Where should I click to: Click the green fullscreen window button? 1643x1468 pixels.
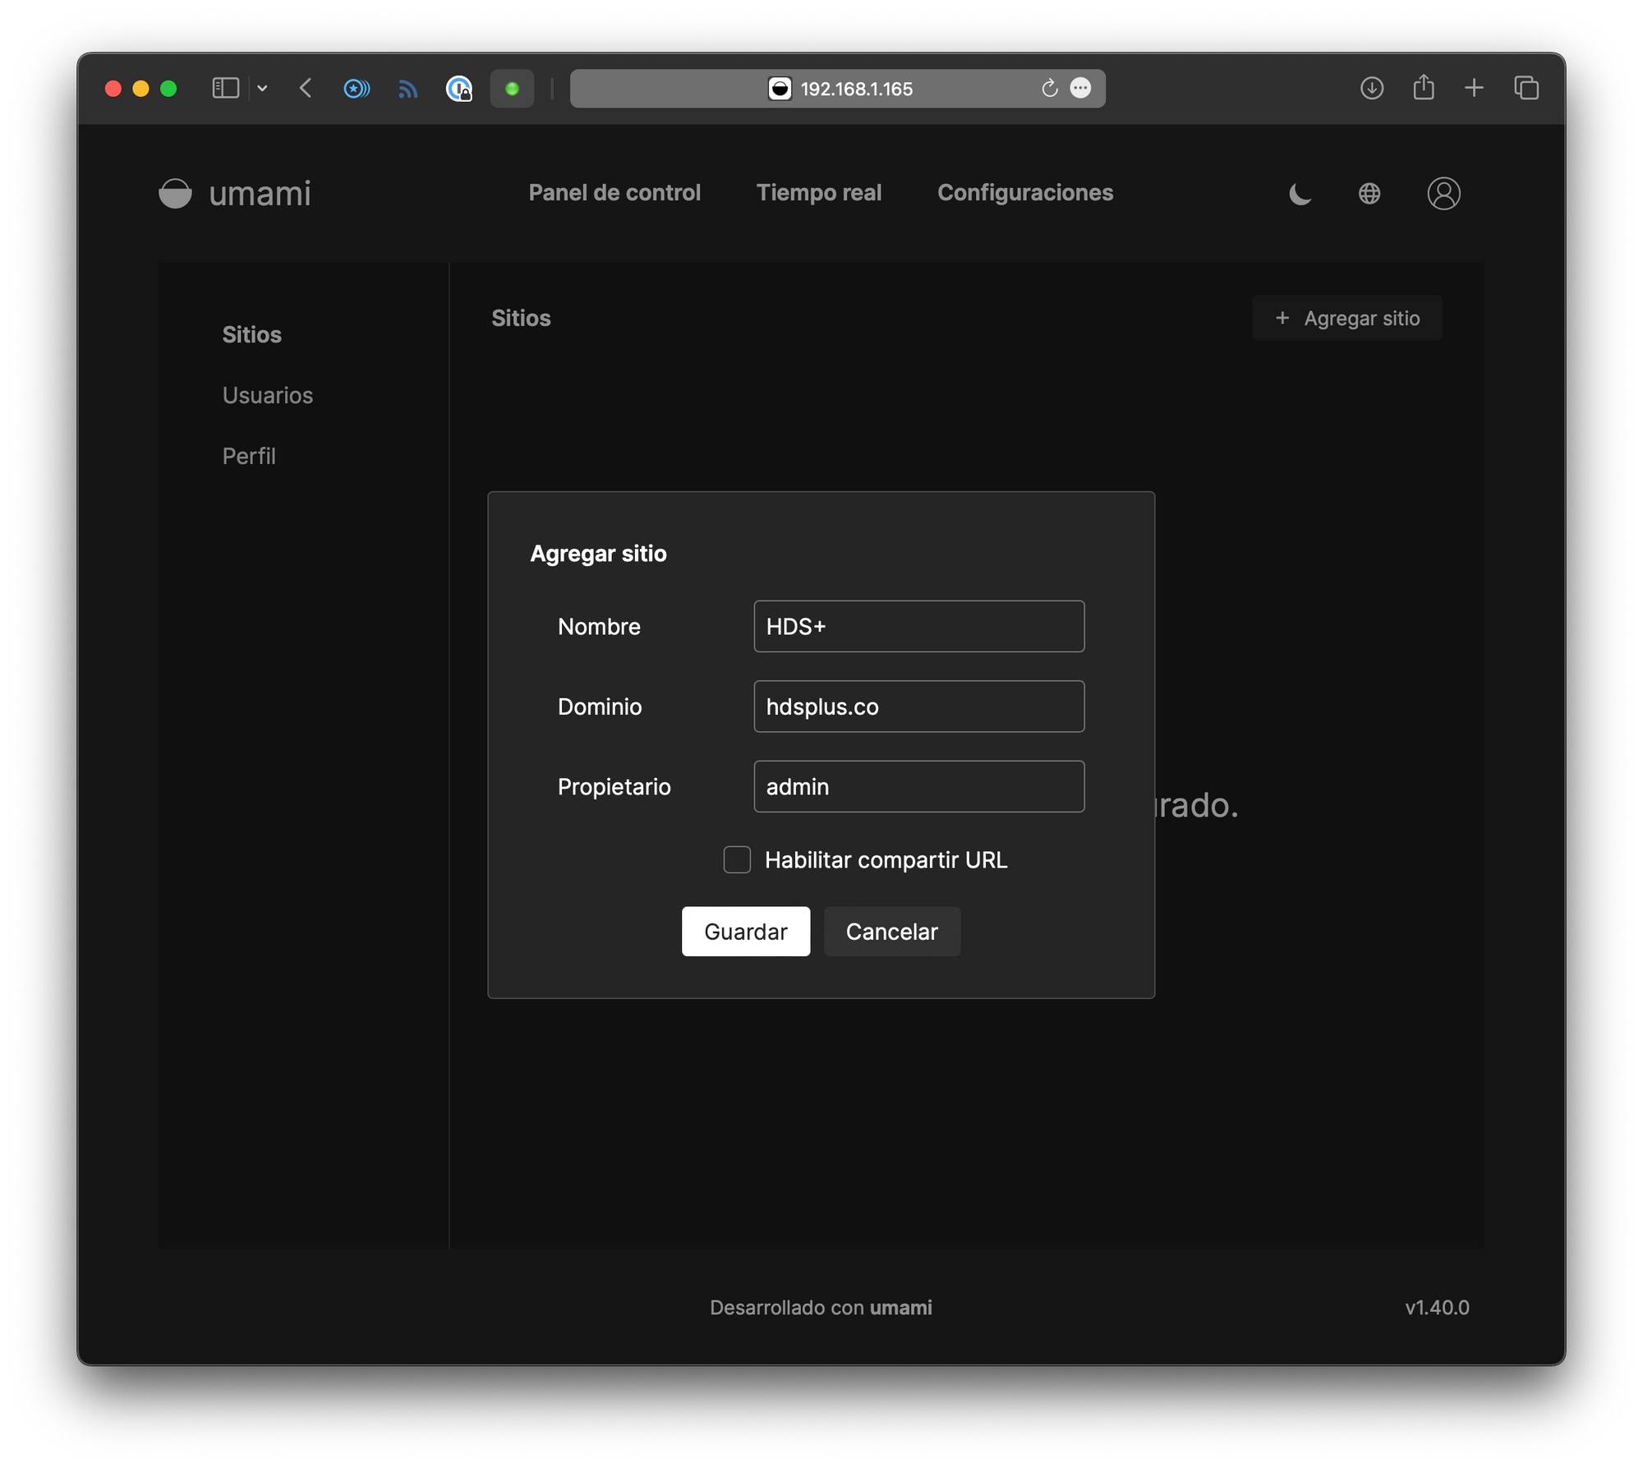tap(168, 89)
